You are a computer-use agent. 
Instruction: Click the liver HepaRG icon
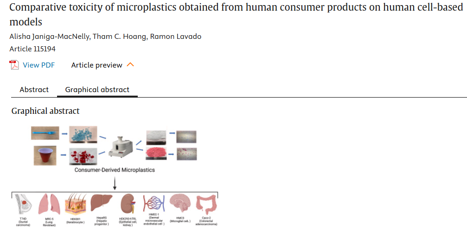tap(101, 204)
